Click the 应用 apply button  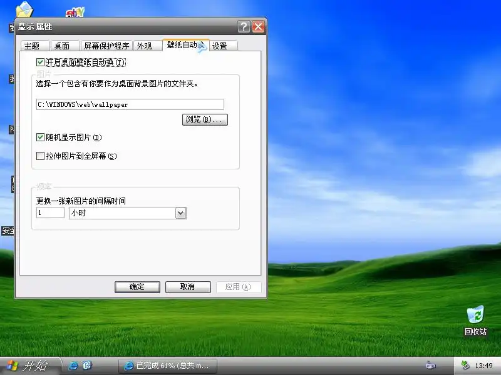click(x=239, y=287)
